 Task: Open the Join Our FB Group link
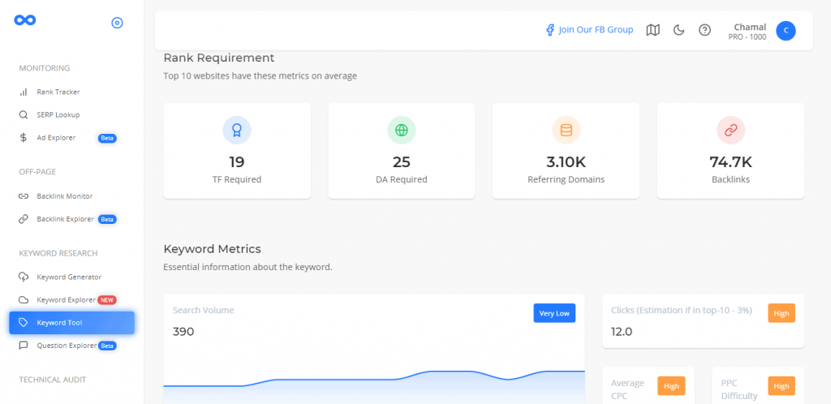(x=596, y=30)
